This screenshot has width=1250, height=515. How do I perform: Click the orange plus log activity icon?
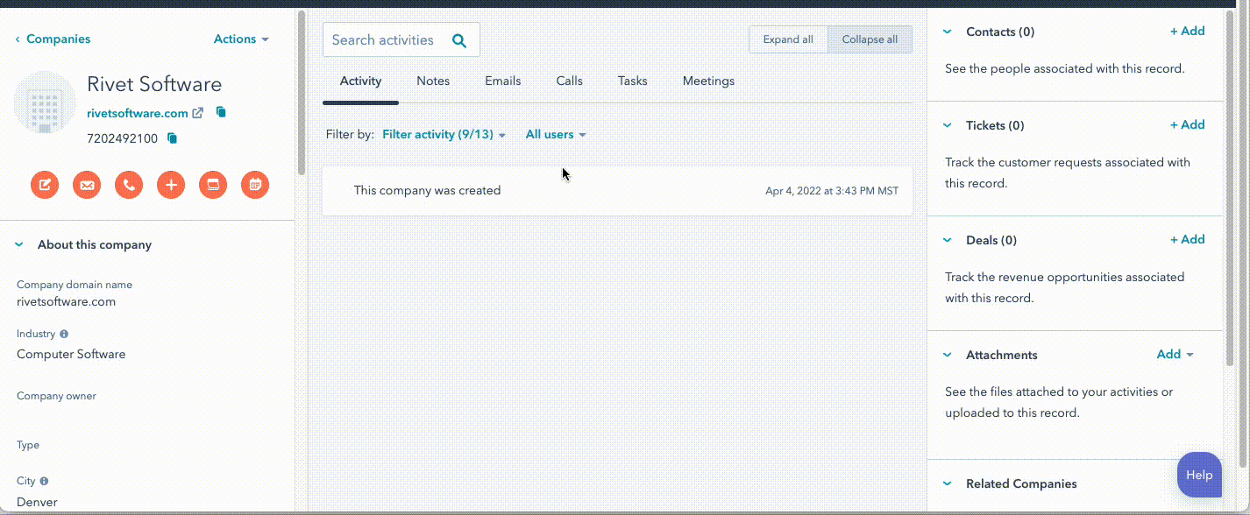(x=171, y=185)
